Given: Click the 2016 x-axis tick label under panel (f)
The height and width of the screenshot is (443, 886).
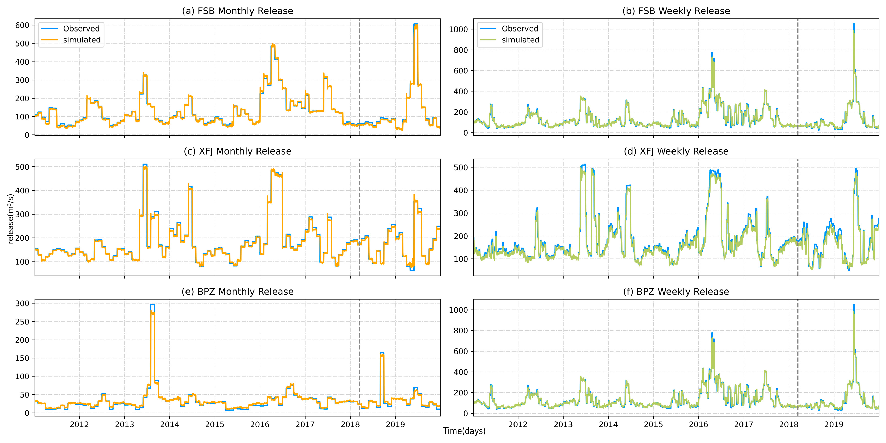Looking at the screenshot, I should [x=698, y=424].
